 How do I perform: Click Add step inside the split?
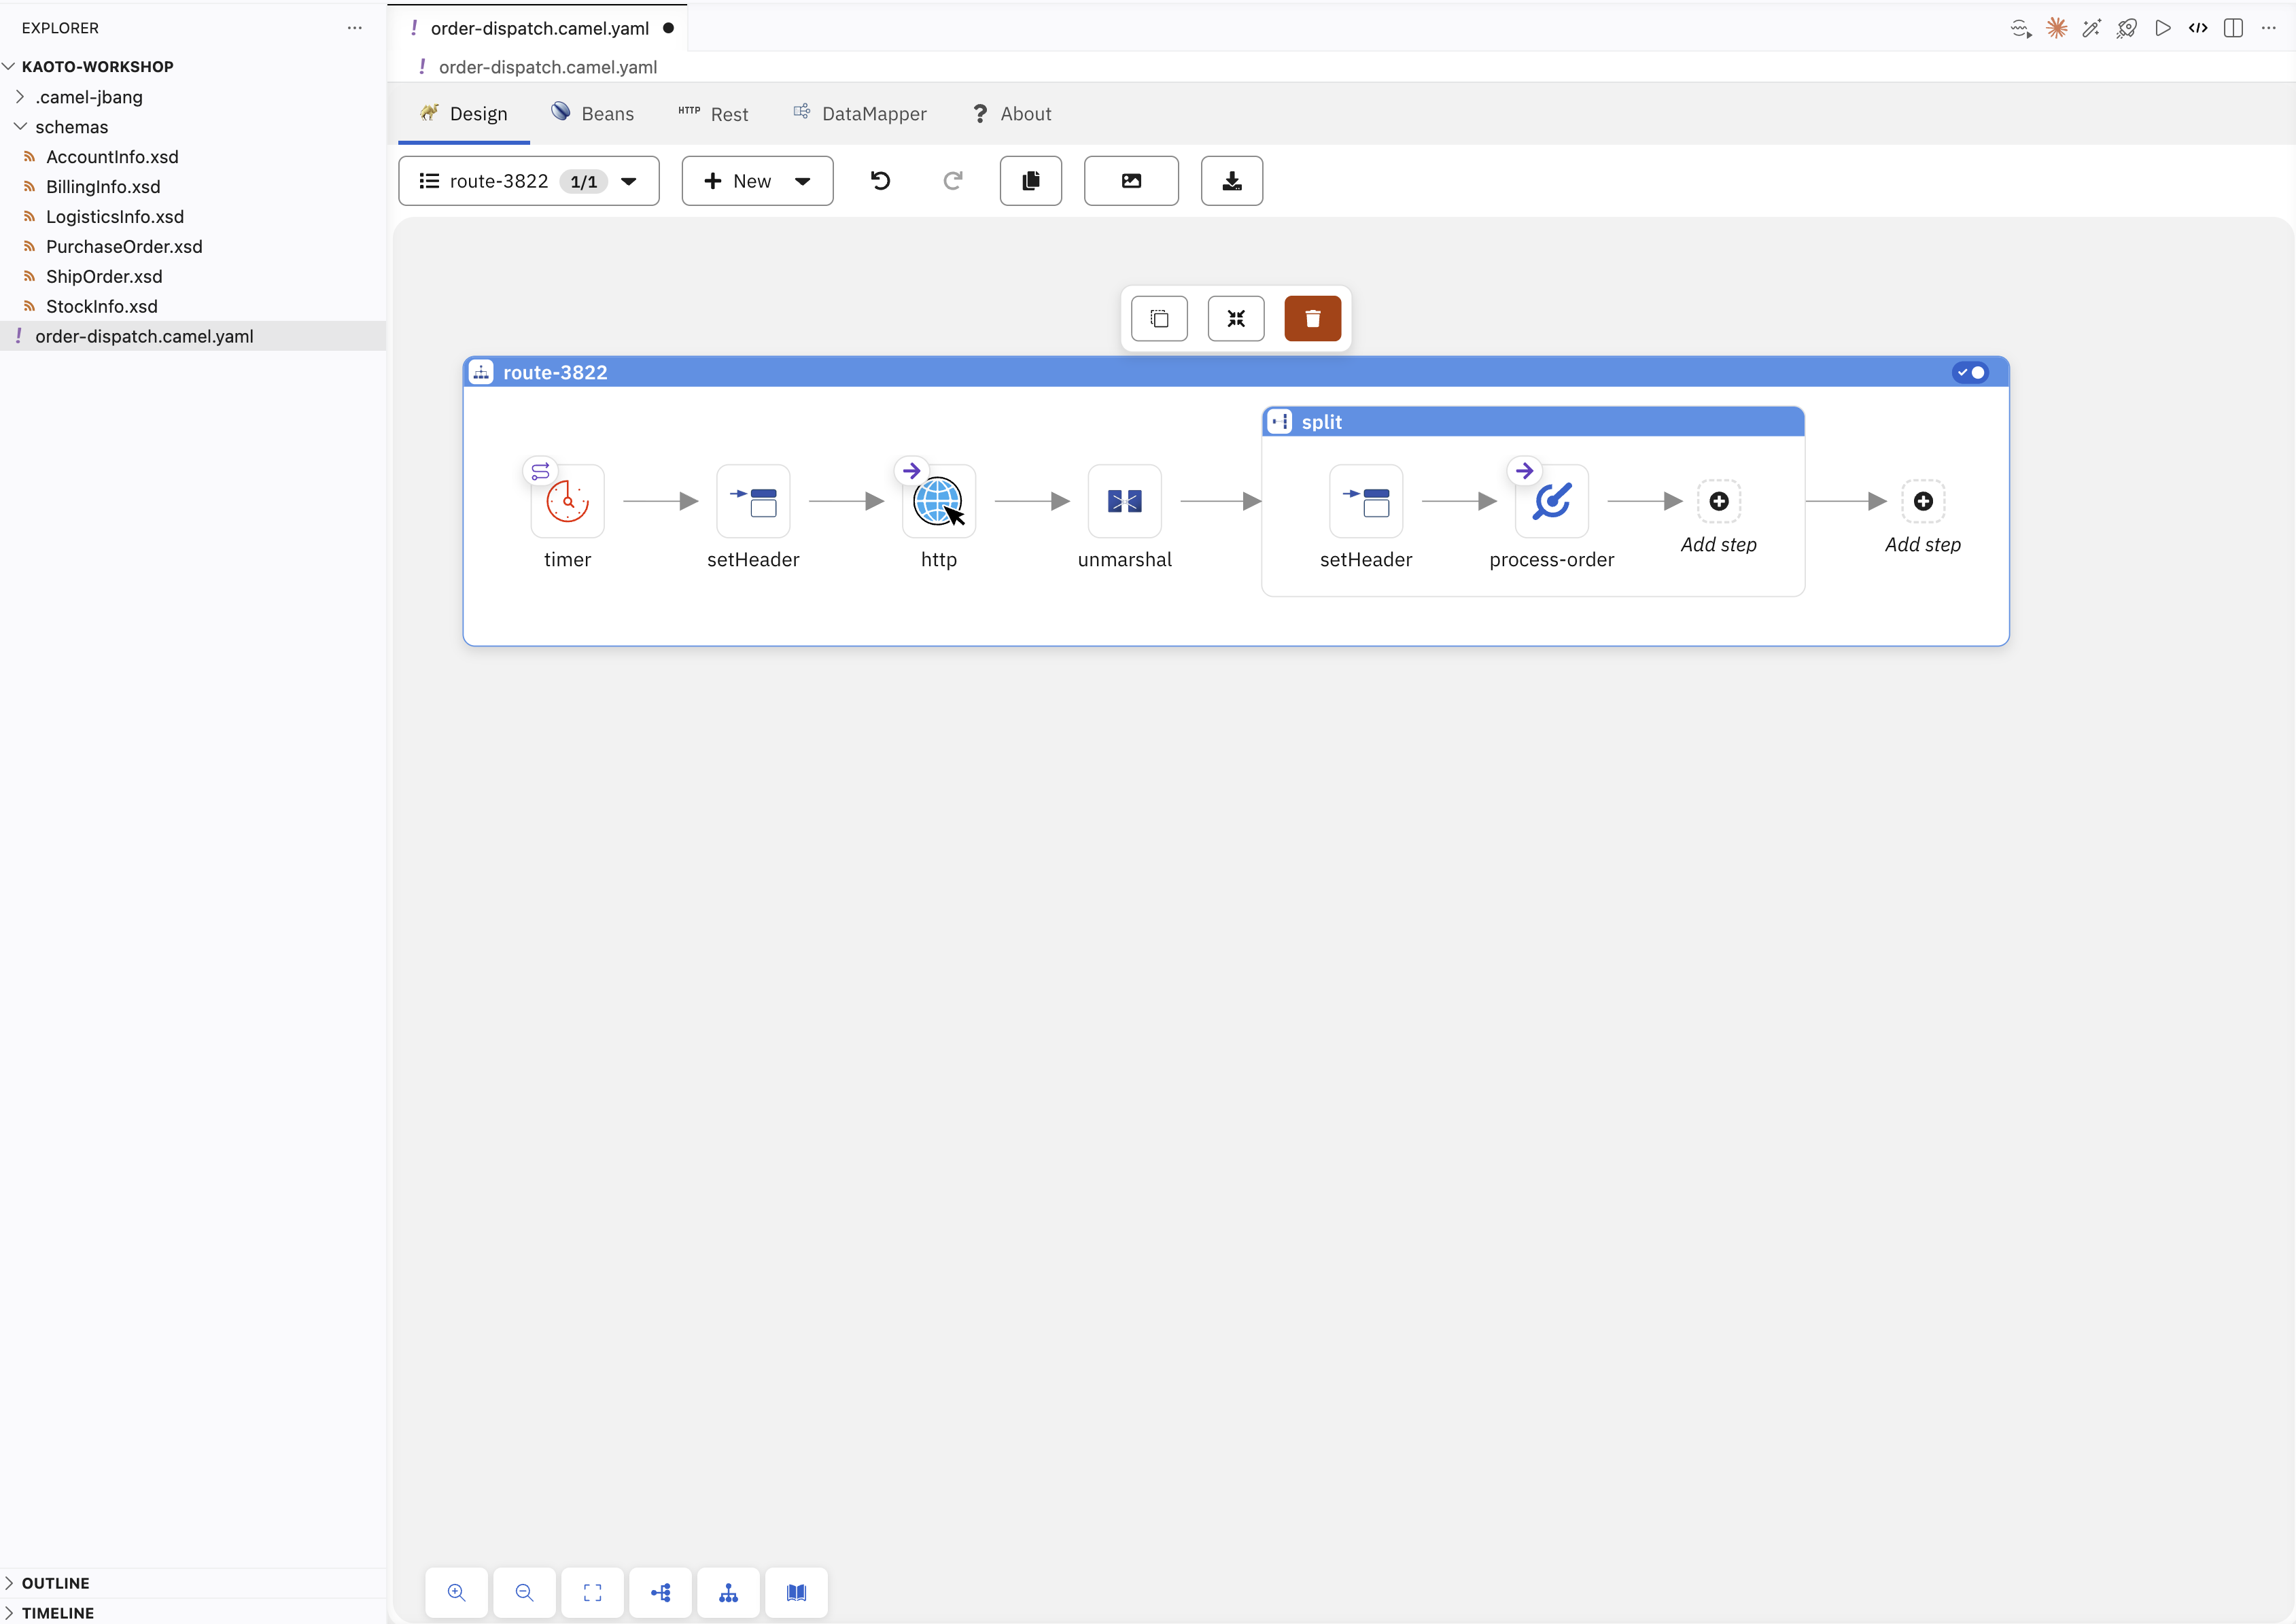coord(1718,501)
